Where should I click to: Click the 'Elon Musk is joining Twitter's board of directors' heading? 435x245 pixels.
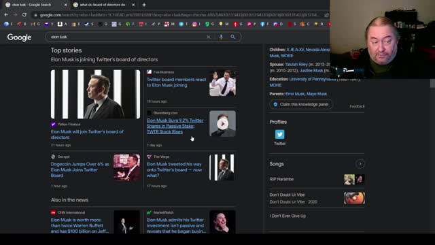point(104,59)
